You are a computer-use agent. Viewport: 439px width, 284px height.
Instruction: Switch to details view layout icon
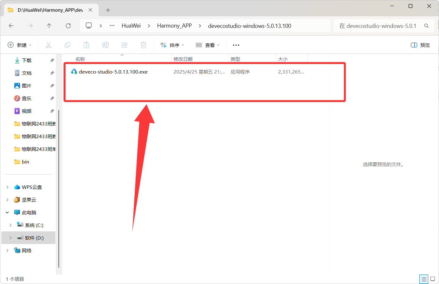pyautogui.click(x=424, y=279)
